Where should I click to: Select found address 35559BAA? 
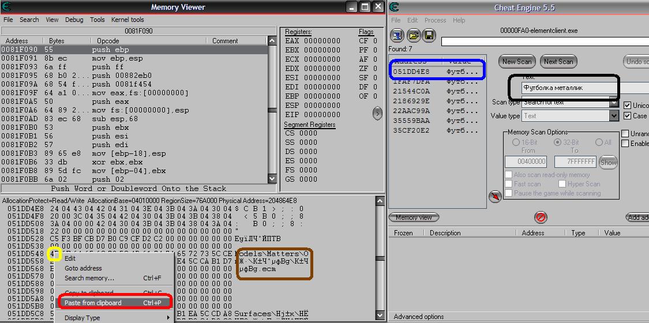click(437, 121)
